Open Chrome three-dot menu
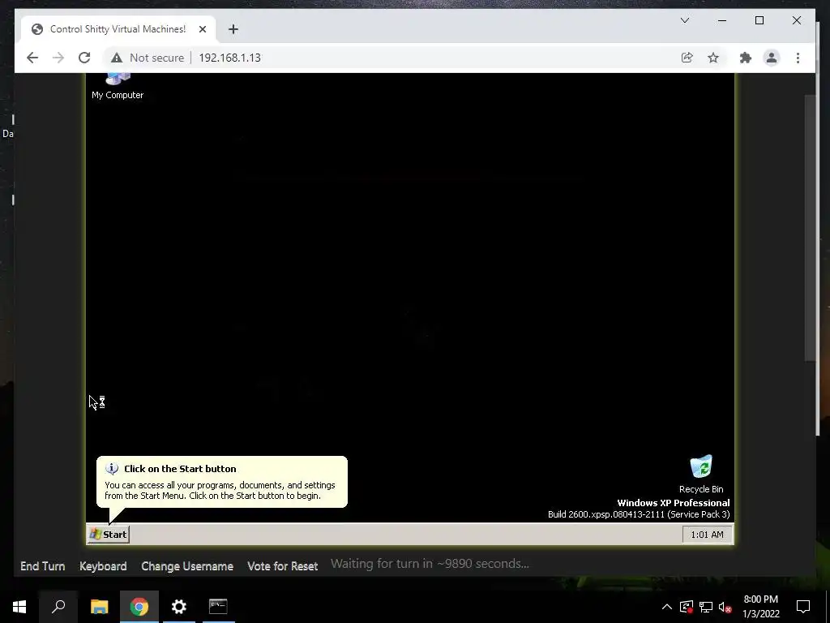This screenshot has width=830, height=623. (798, 58)
